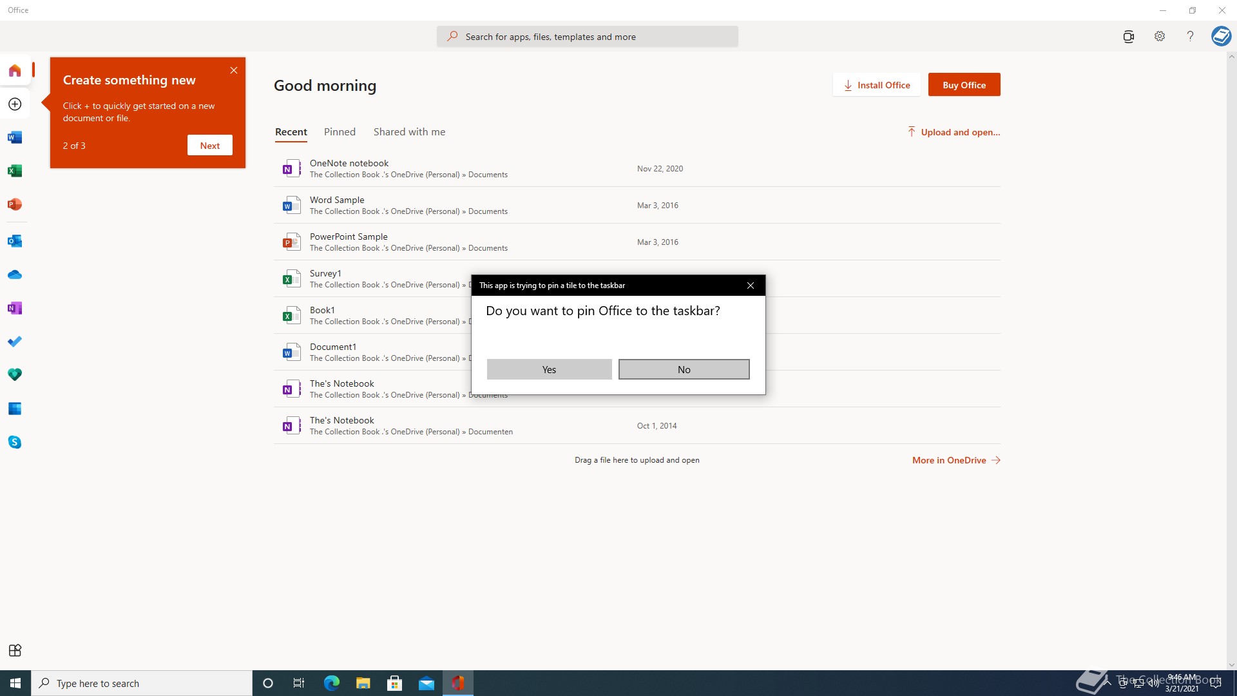Click the Meet Now camera icon
The width and height of the screenshot is (1237, 696).
(x=1128, y=37)
